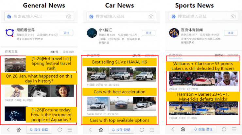Click the search field in the Car News screen
This screenshot has width=242, height=135.
121,16
